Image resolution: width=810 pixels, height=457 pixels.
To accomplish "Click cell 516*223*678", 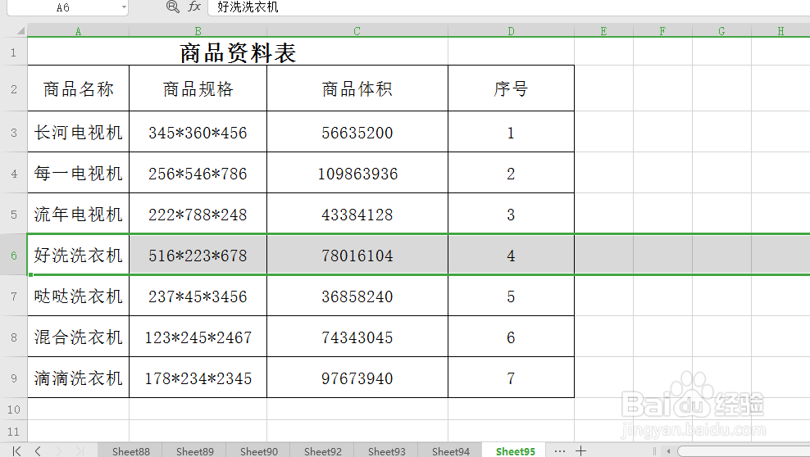I will pos(198,255).
